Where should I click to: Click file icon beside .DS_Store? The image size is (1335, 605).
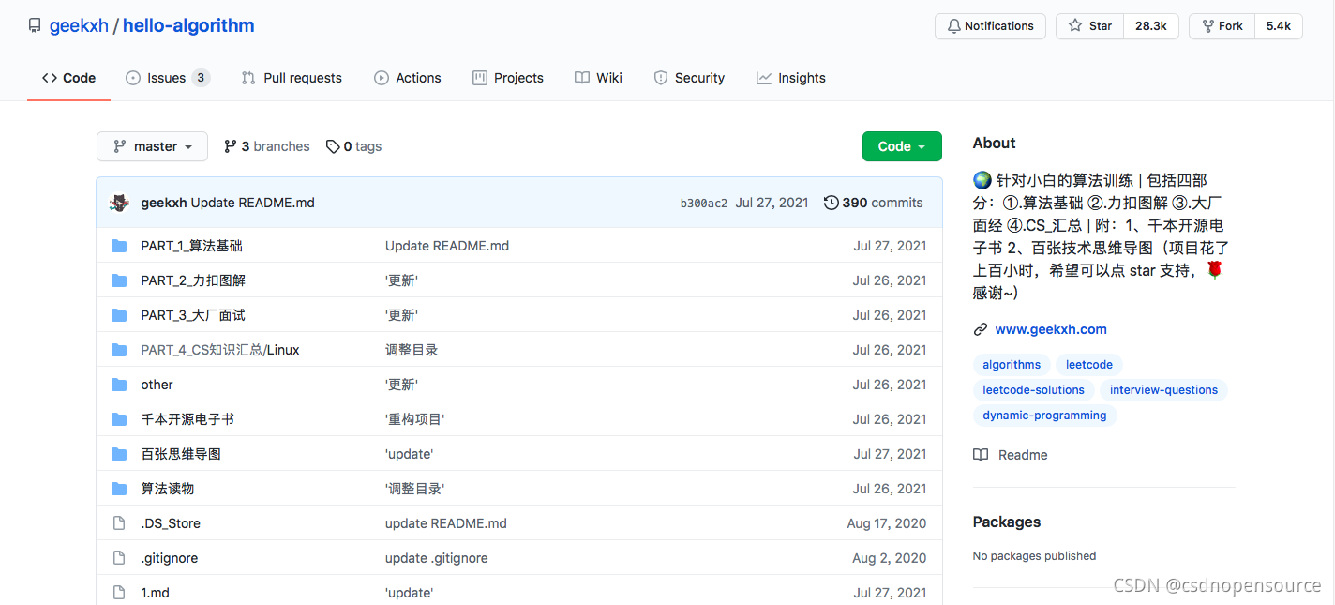pyautogui.click(x=119, y=523)
